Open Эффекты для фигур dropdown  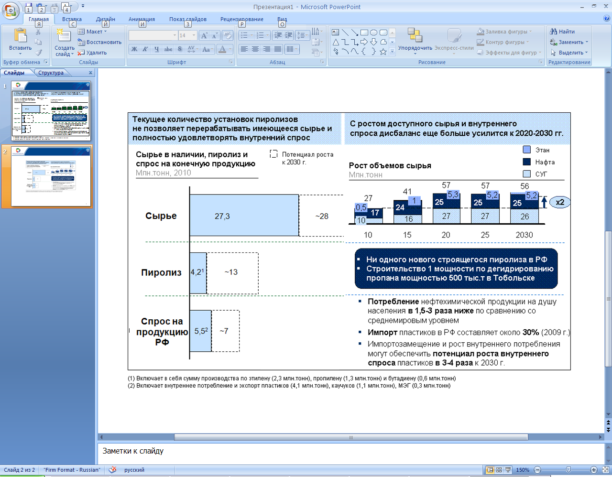(x=510, y=53)
